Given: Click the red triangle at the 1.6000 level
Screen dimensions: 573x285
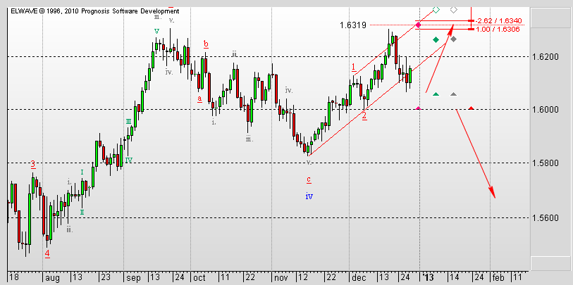Looking at the screenshot, I should tap(471, 108).
